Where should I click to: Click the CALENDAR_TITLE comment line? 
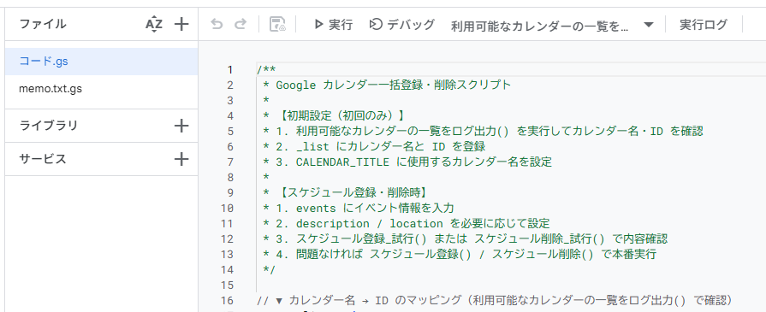pyautogui.click(x=407, y=162)
